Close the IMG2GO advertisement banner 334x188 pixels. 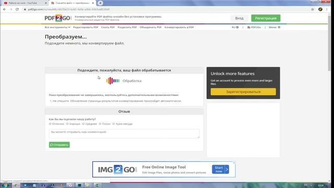point(234,163)
